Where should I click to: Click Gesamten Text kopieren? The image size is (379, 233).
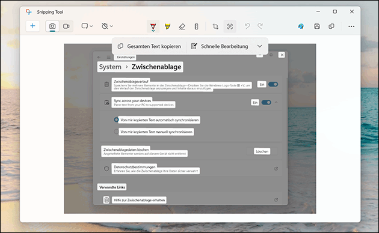(x=149, y=46)
